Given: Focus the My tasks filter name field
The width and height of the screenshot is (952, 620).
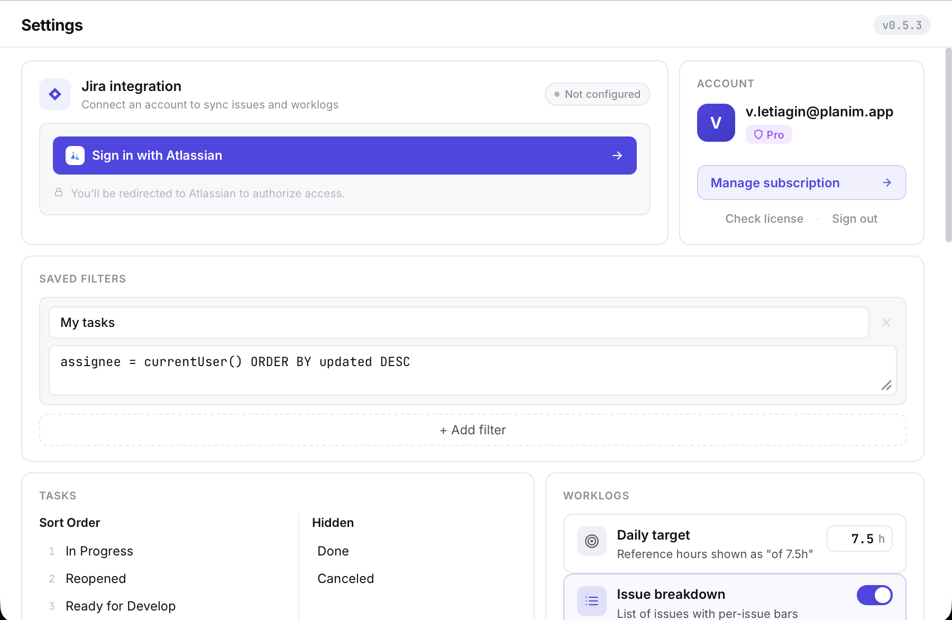Looking at the screenshot, I should coord(459,323).
